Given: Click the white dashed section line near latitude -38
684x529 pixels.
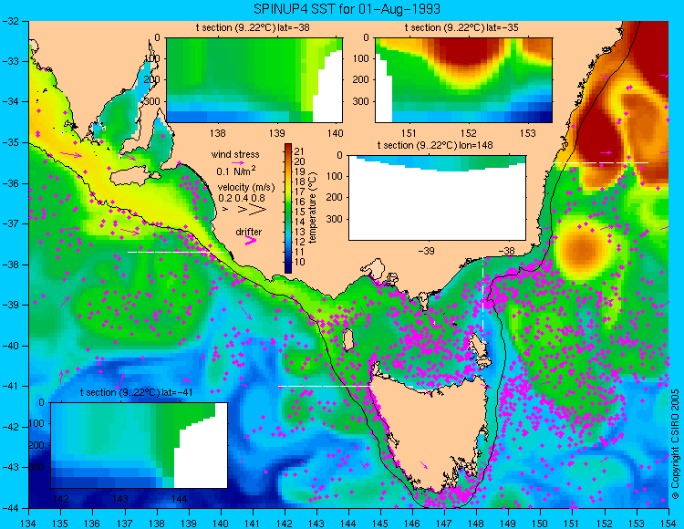Looking at the screenshot, I should coord(175,252).
